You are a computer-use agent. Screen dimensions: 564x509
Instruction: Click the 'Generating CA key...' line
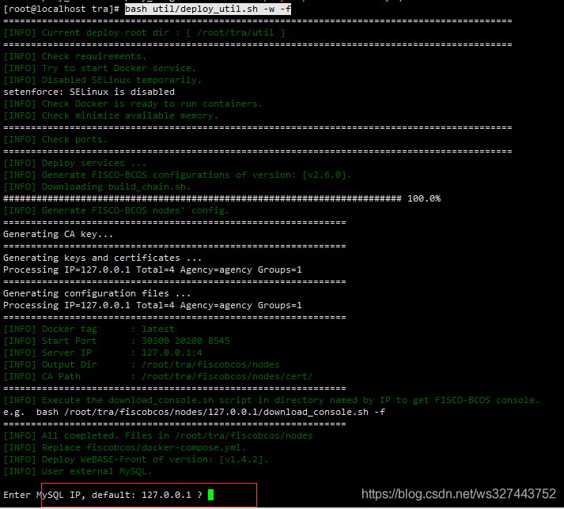pyautogui.click(x=59, y=235)
